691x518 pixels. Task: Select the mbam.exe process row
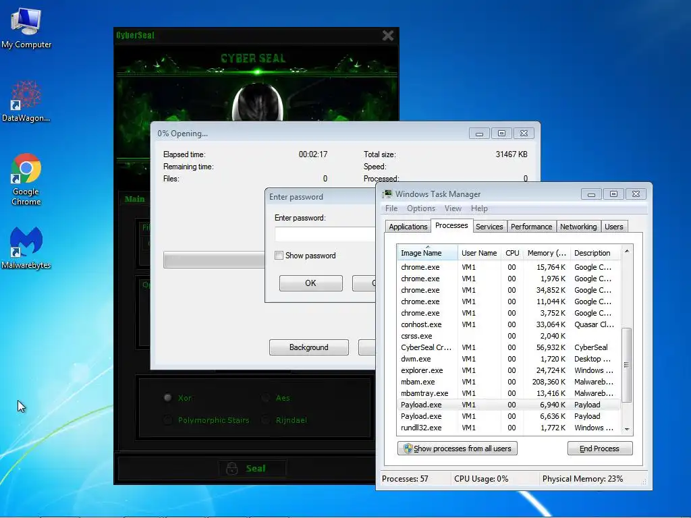508,382
